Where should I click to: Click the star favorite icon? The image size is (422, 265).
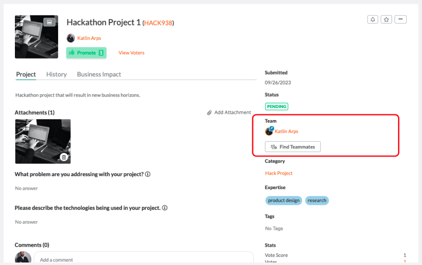tap(386, 19)
